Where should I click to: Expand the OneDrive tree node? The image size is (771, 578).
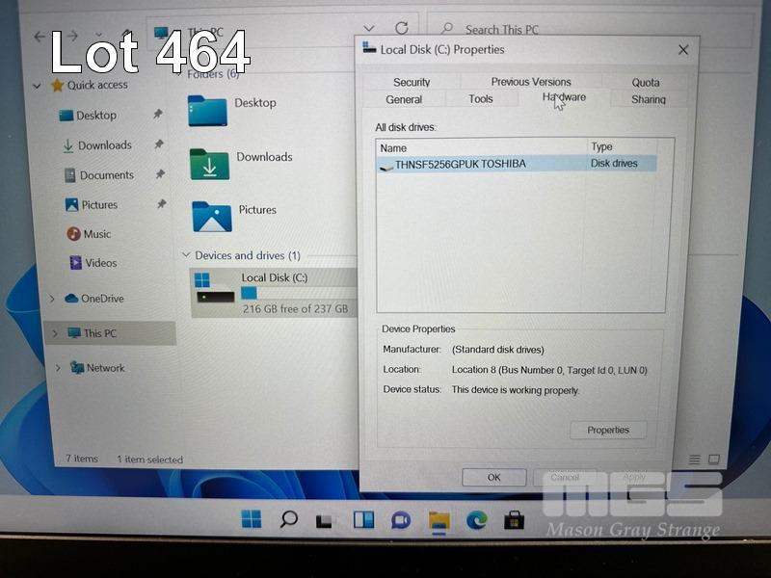pyautogui.click(x=52, y=299)
